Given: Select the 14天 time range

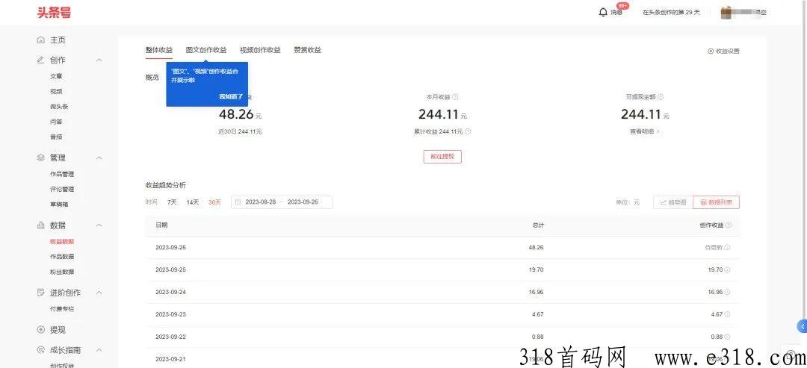Looking at the screenshot, I should (193, 202).
